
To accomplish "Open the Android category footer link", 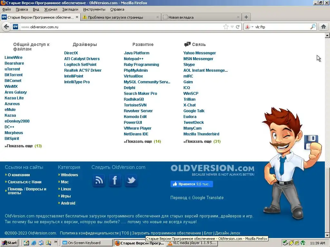I will coord(68,203).
